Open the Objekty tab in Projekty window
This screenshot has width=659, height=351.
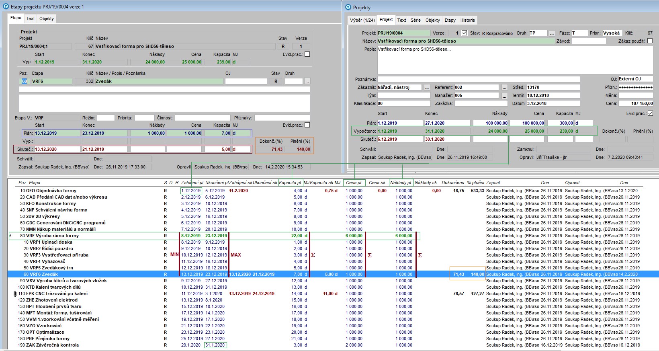[433, 20]
